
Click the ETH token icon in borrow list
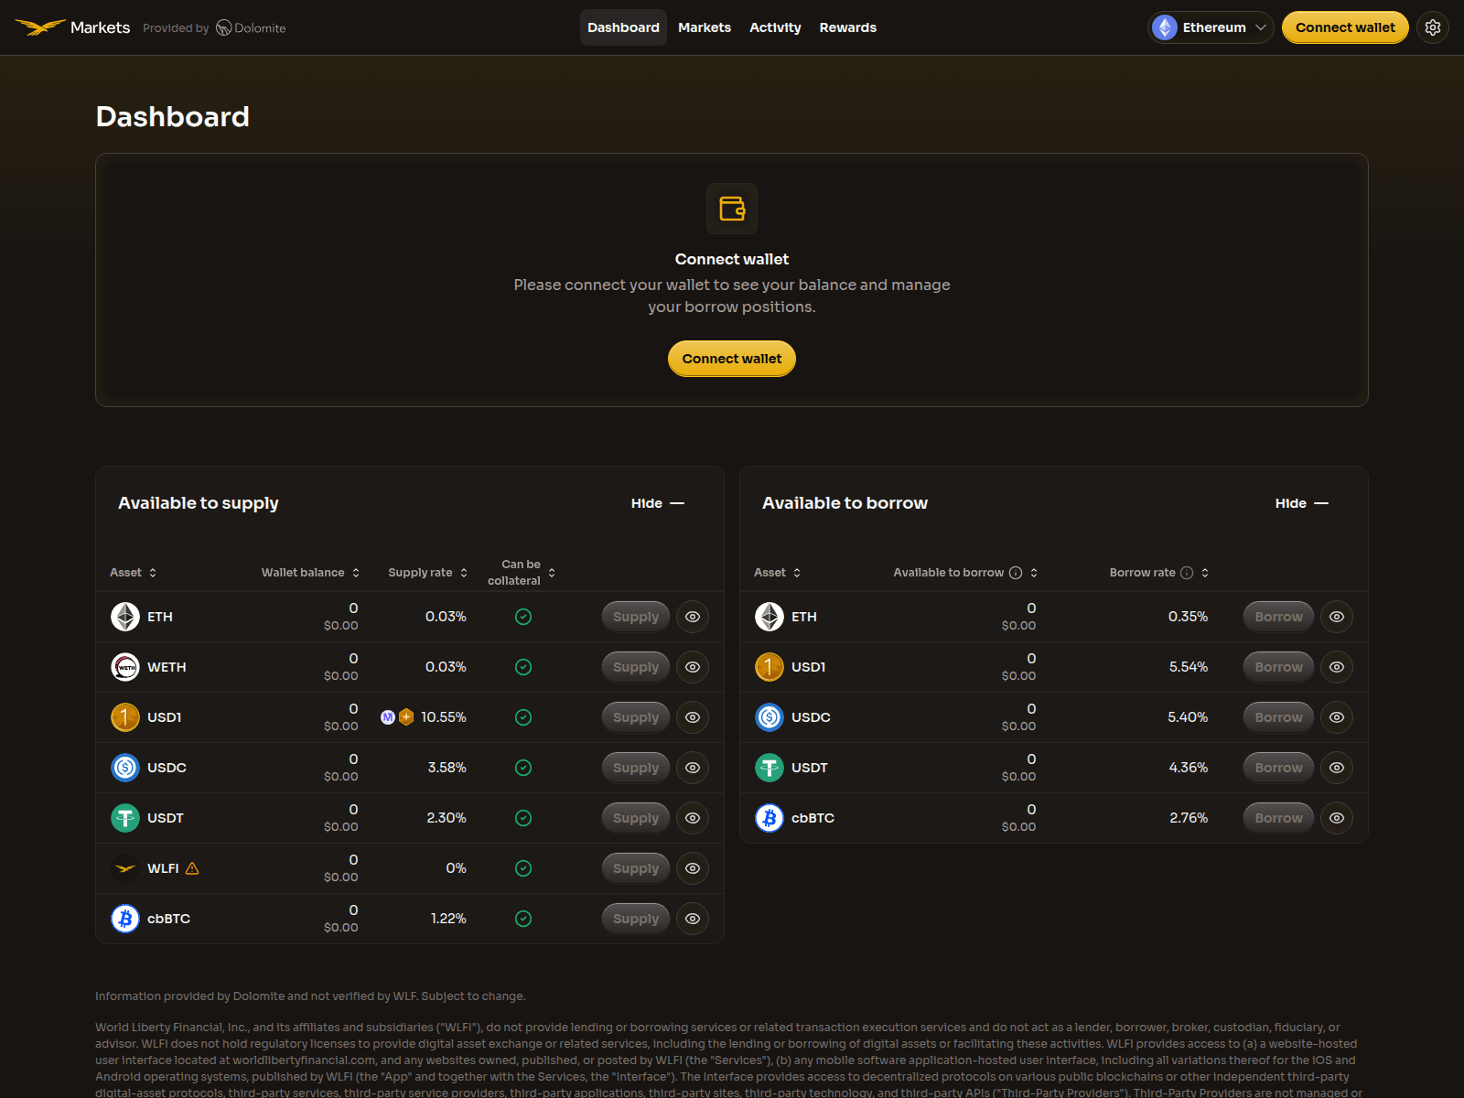click(x=770, y=617)
